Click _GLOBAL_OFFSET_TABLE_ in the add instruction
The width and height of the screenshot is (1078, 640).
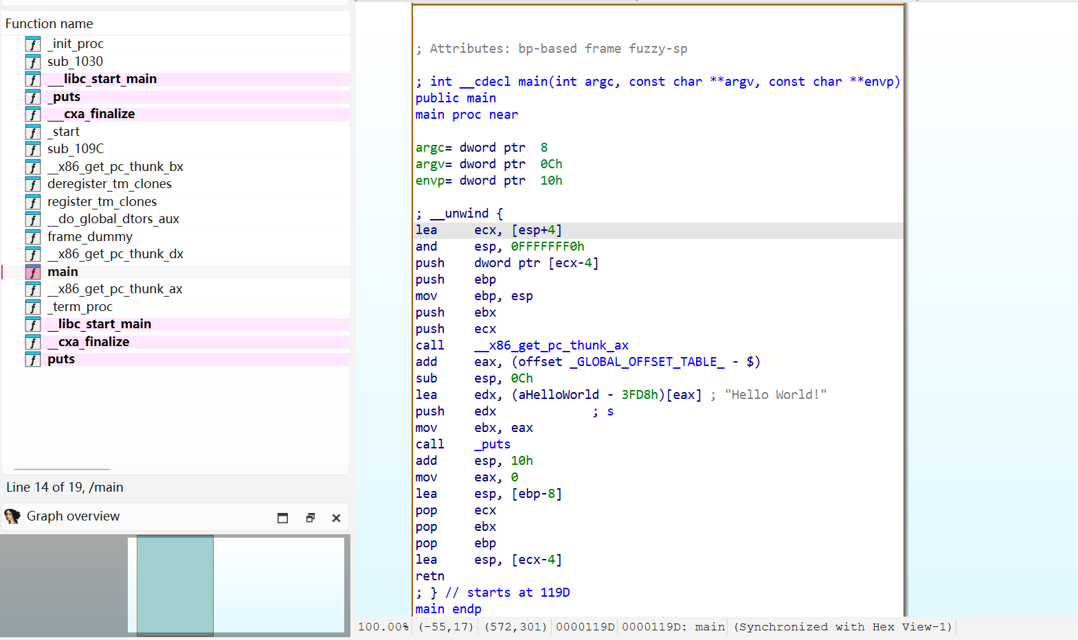[x=647, y=362]
